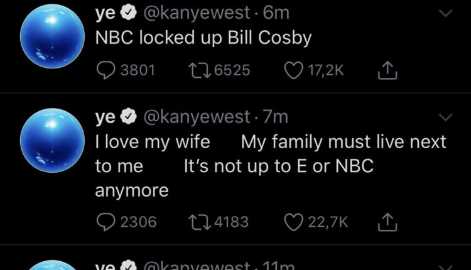This screenshot has width=471, height=270.
Task: Open the 'NBC locked up Bill Cosby' tweet text
Action: click(x=203, y=38)
